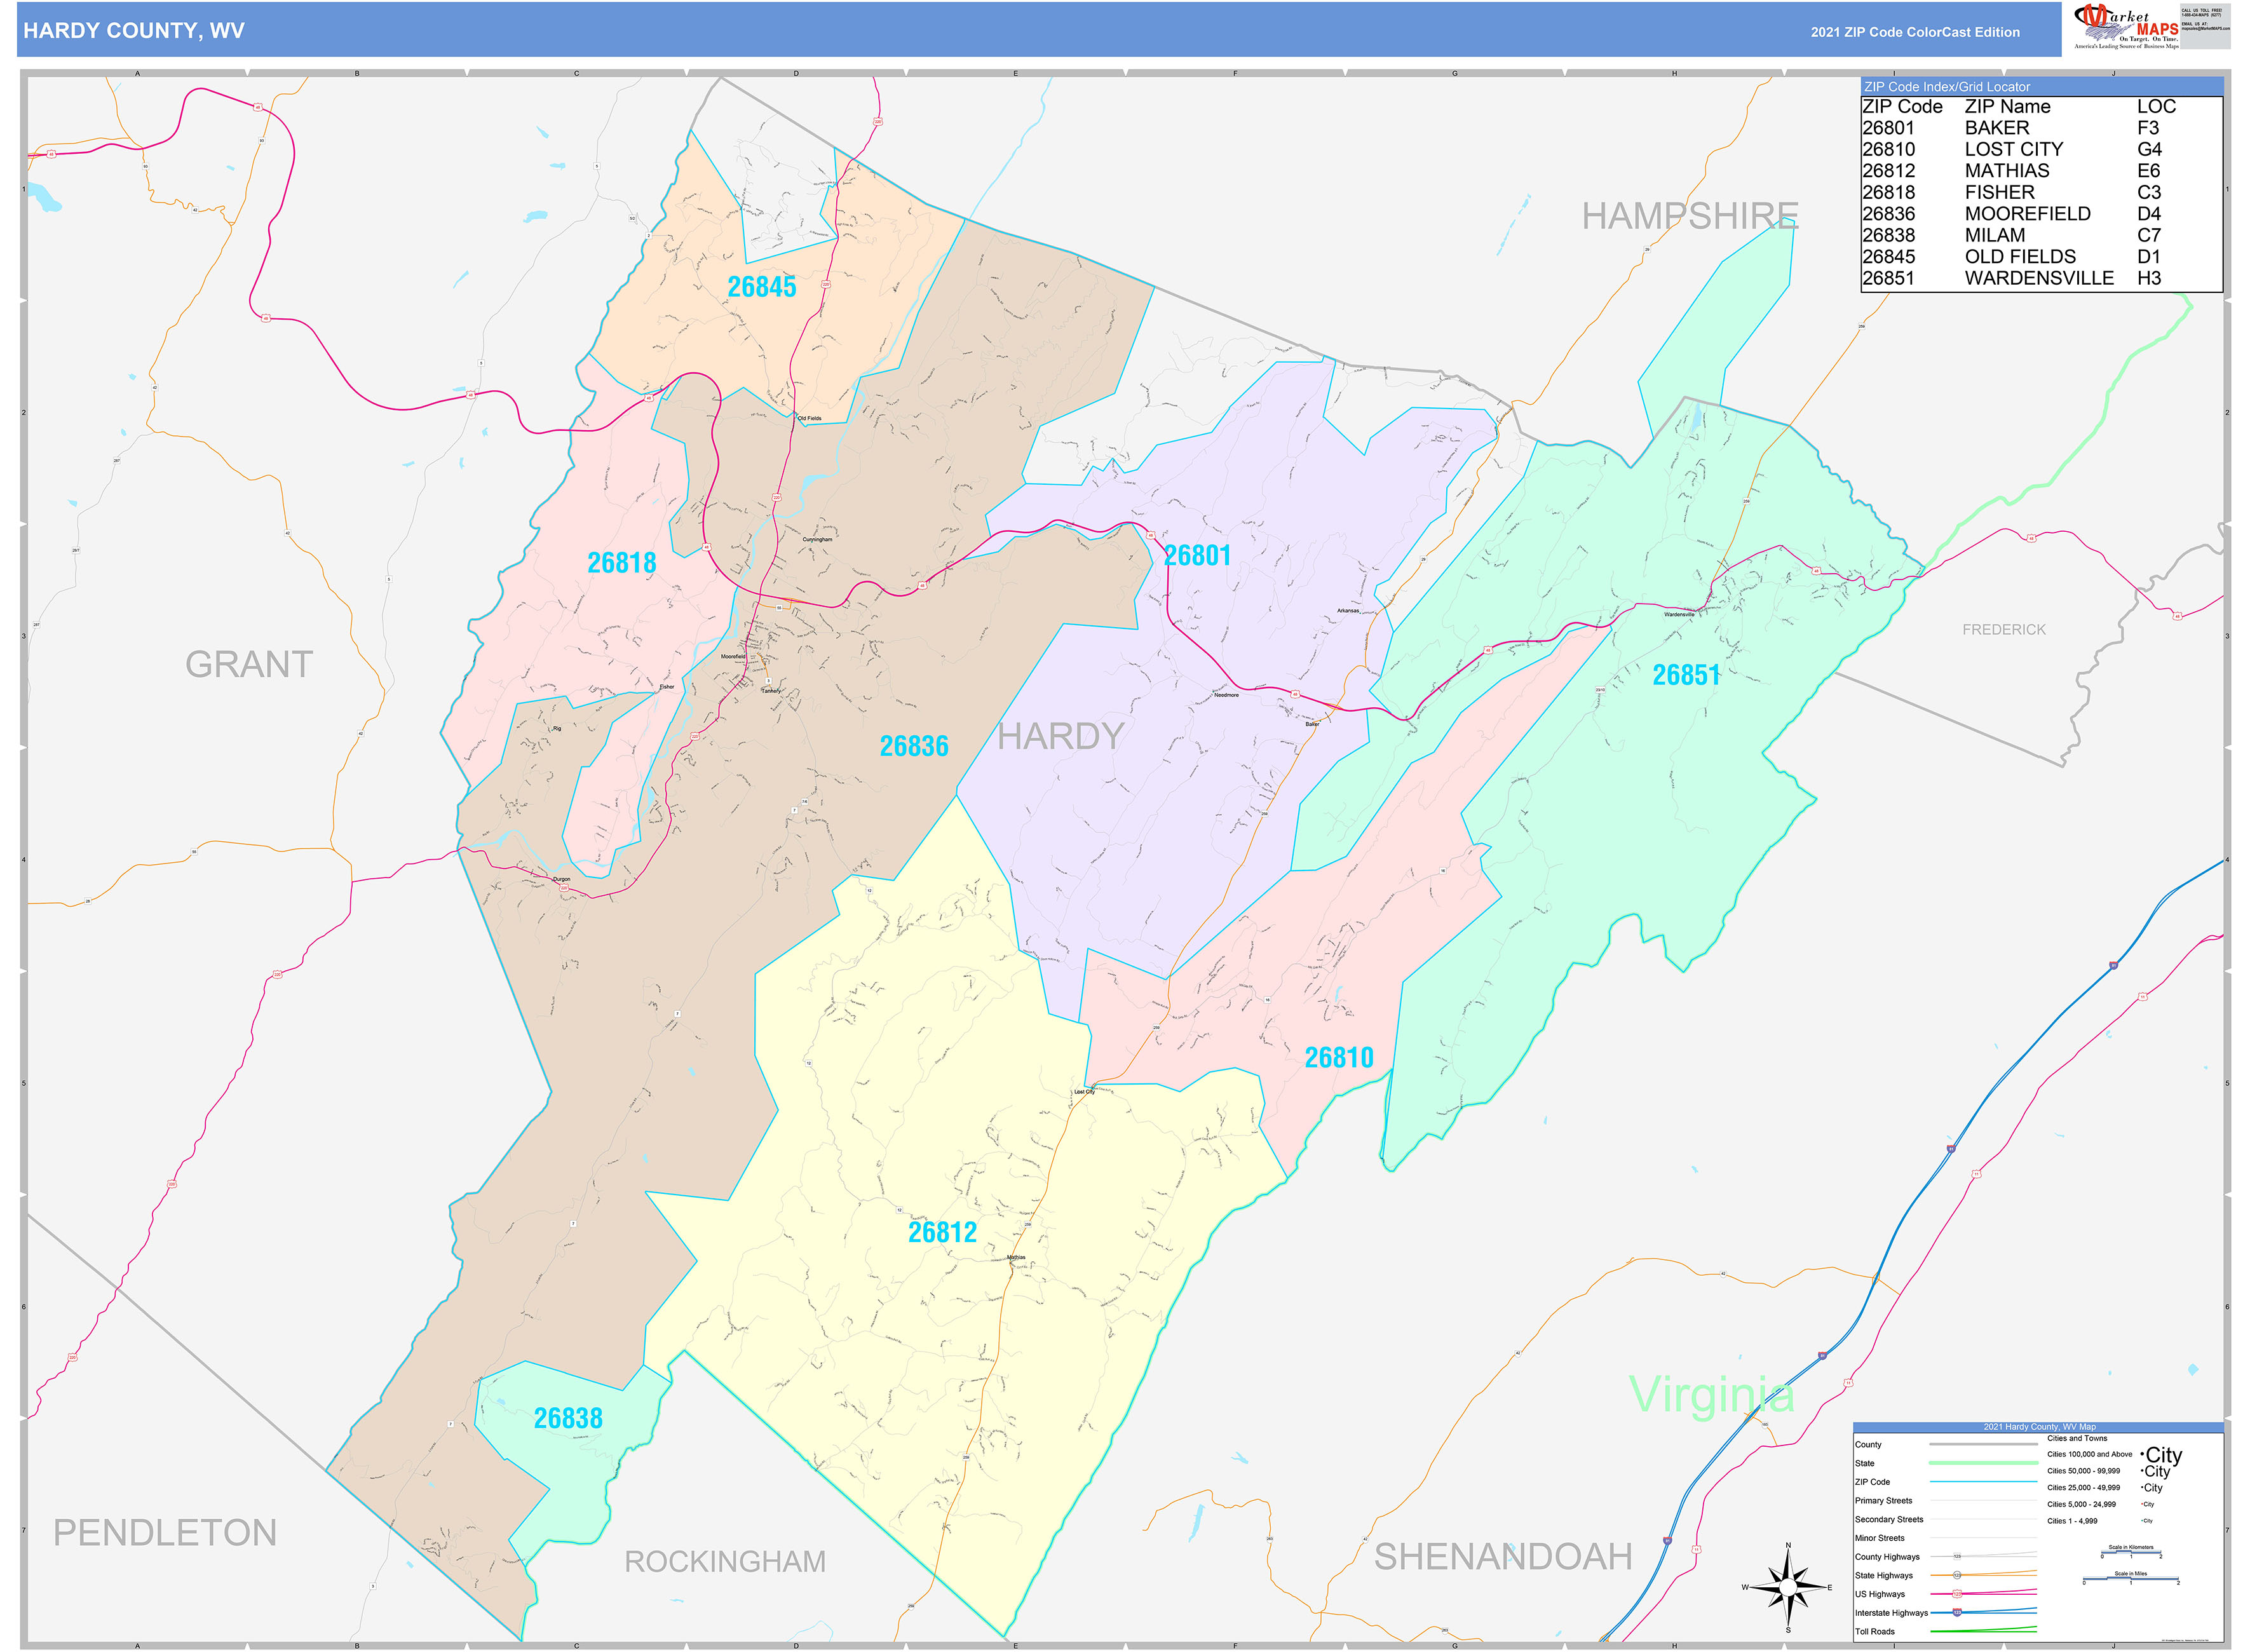Viewport: 2250px width, 1652px height.
Task: Click the Scale in Miles bar
Action: point(2131,1578)
